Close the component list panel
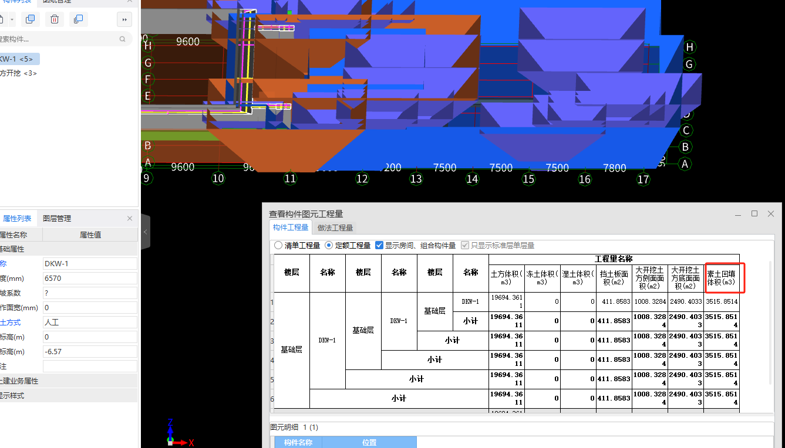Screen dimensions: 785x448 tap(130, 2)
